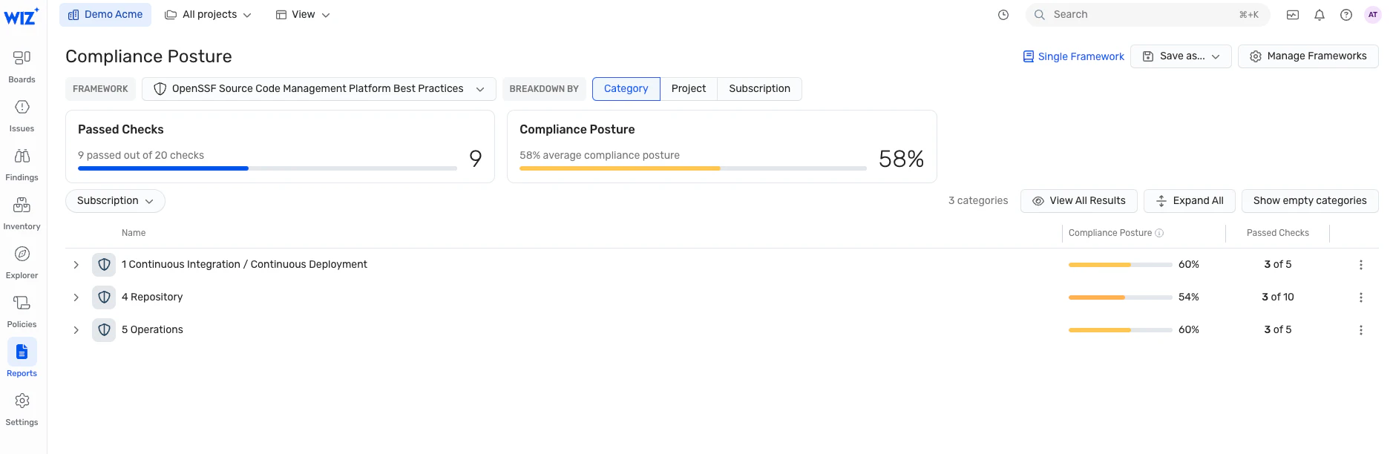Click the Manage Frameworks button
The image size is (1393, 454).
click(x=1308, y=56)
